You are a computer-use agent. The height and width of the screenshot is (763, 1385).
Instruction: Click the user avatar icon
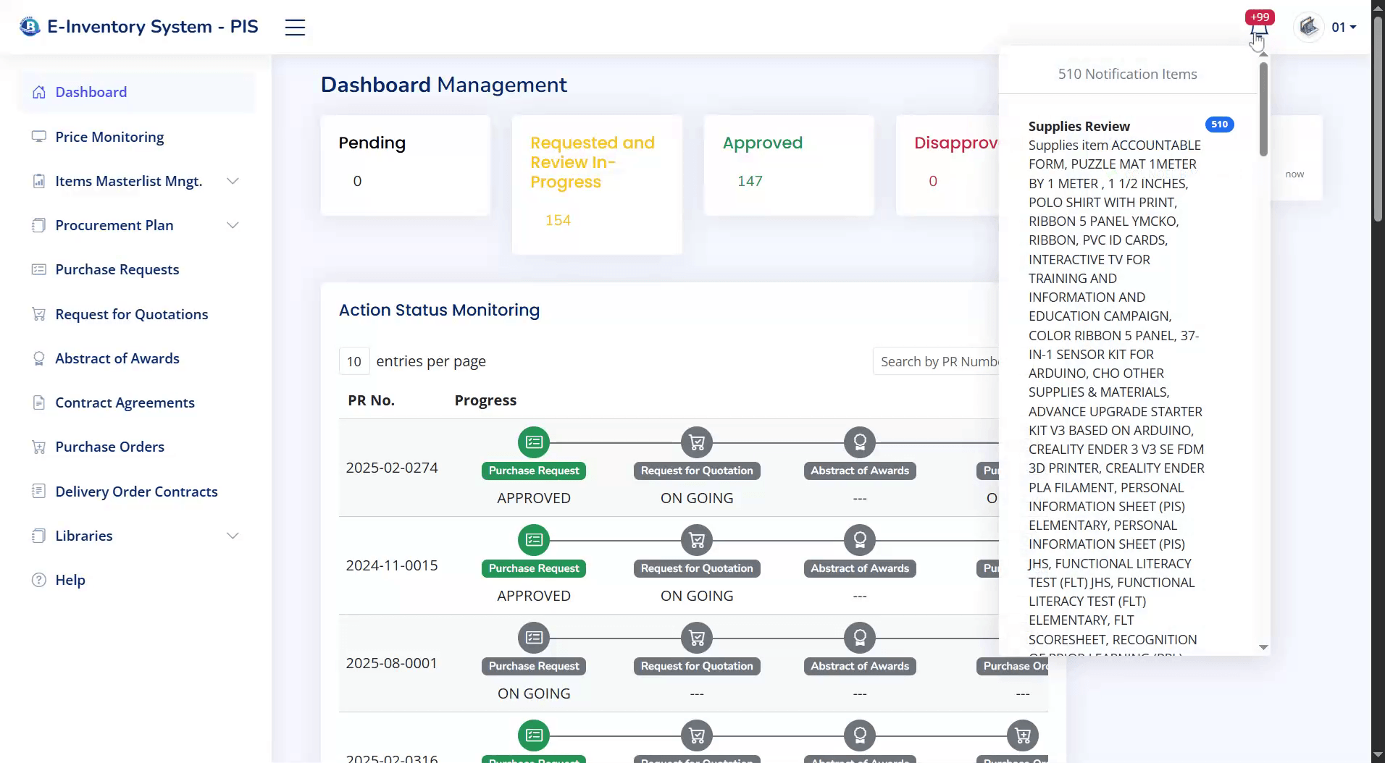tap(1308, 28)
